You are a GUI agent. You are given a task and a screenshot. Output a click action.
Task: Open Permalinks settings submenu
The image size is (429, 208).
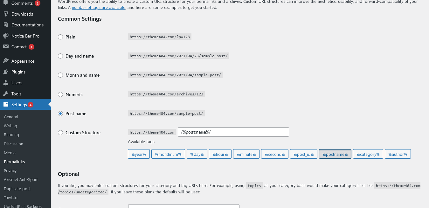click(14, 162)
